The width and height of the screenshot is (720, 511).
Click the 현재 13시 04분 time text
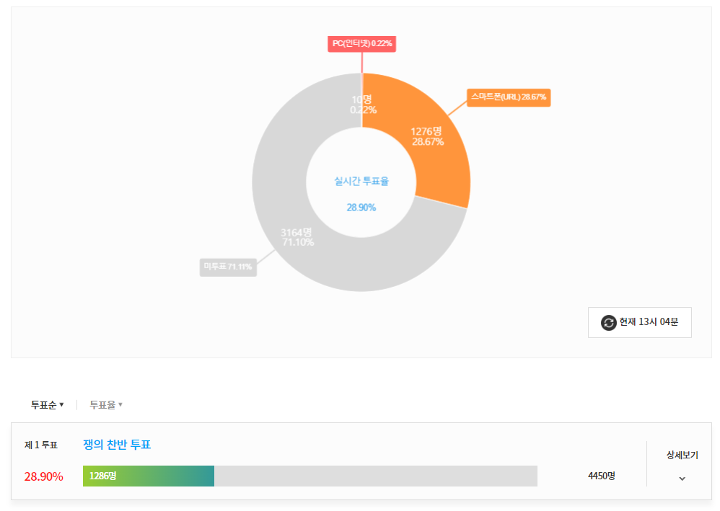(649, 322)
